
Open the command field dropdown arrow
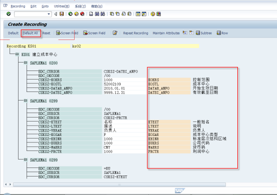(49, 14)
